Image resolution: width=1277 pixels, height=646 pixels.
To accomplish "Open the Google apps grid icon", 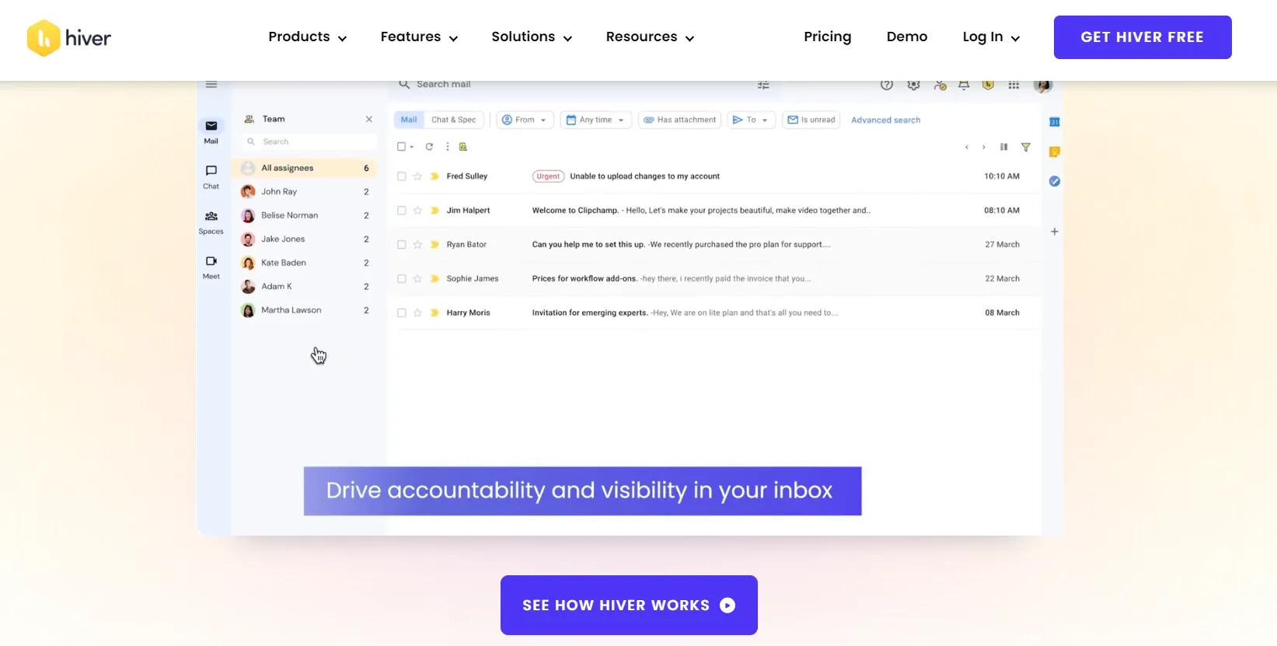I will coord(1014,85).
